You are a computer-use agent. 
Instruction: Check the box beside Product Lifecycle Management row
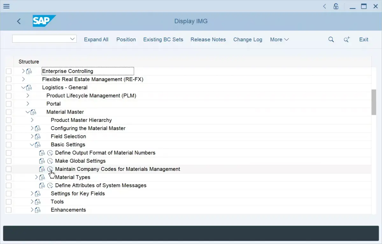(9, 96)
